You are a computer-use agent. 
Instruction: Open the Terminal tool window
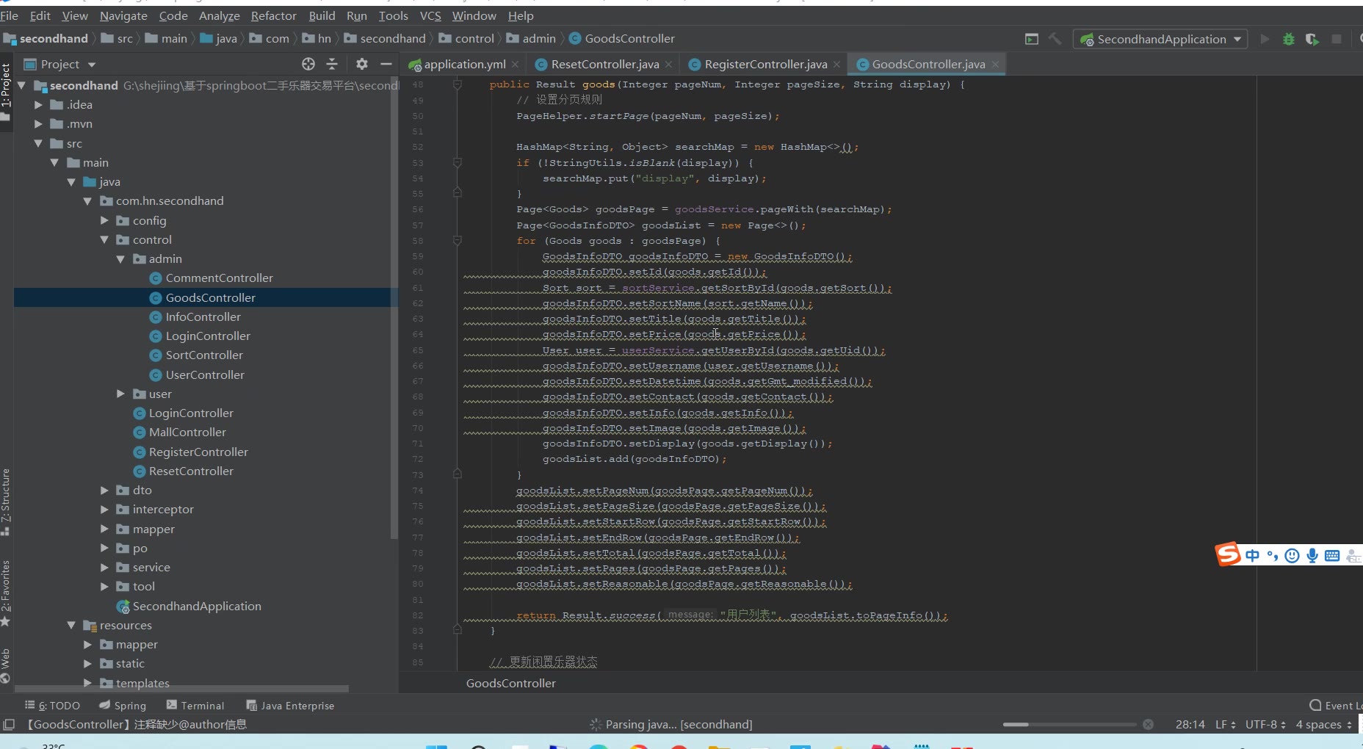(x=195, y=705)
